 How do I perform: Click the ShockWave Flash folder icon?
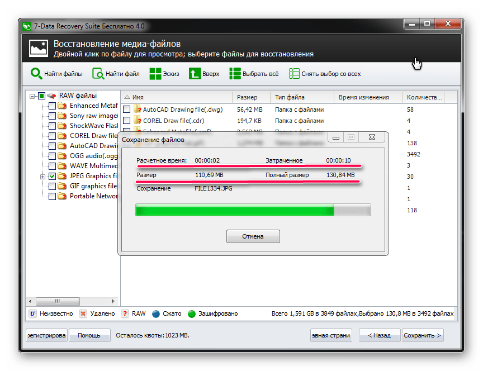(x=62, y=126)
